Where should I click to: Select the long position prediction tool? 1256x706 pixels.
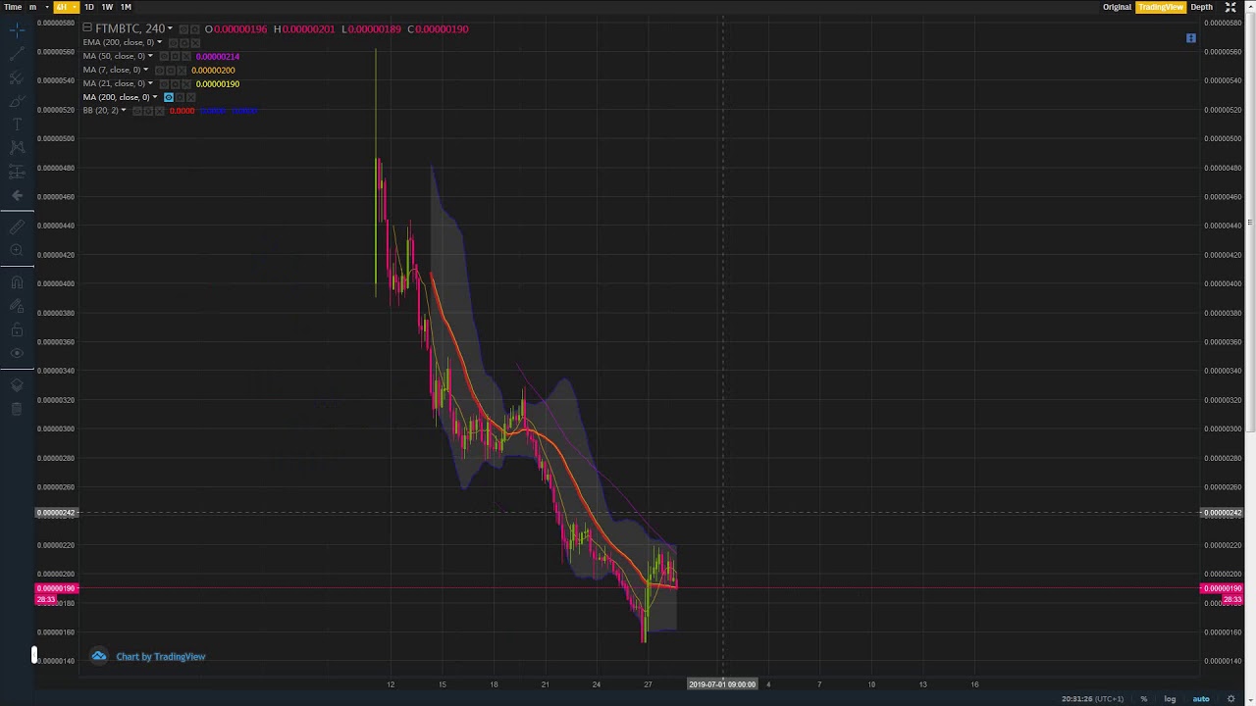(x=17, y=172)
